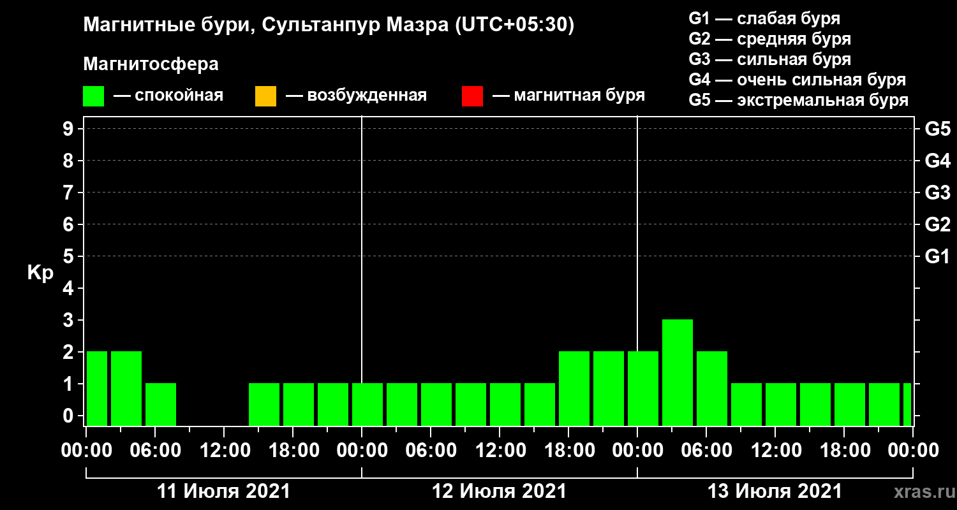Click 'G5 — экстремальная буря' legend line

click(799, 101)
